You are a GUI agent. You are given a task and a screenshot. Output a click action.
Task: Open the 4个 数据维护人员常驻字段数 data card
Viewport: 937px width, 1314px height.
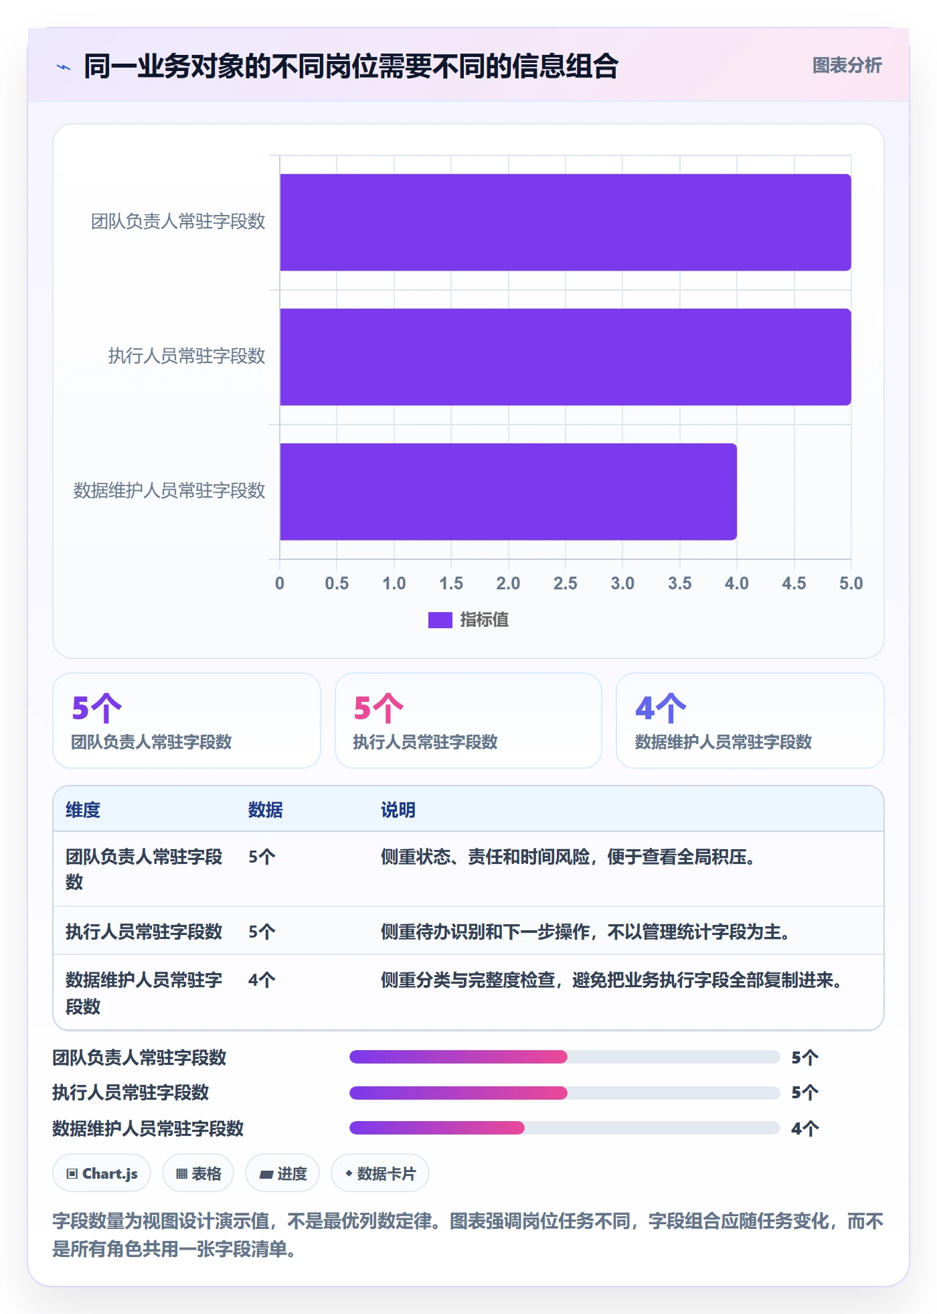750,721
